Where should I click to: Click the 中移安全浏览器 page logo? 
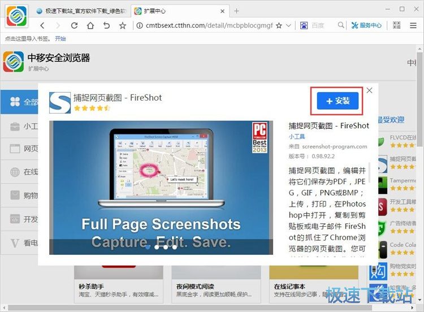[x=13, y=62]
